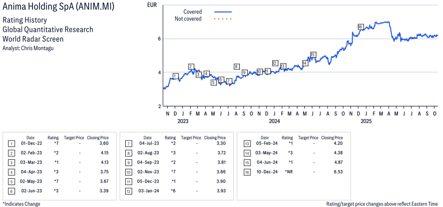Select chart marker 16 near the price peak
The image size is (443, 207).
click(x=360, y=27)
